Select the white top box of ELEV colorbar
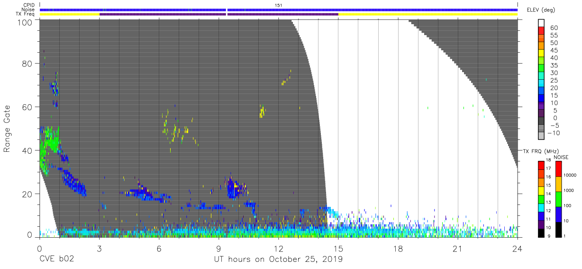This screenshot has width=582, height=269. 541,24
